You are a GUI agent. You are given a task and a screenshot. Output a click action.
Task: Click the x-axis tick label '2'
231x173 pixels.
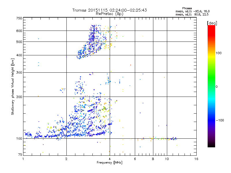click(x=66, y=159)
